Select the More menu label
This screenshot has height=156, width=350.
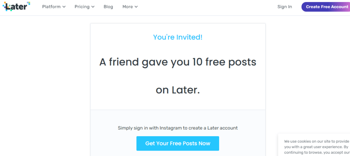click(127, 7)
